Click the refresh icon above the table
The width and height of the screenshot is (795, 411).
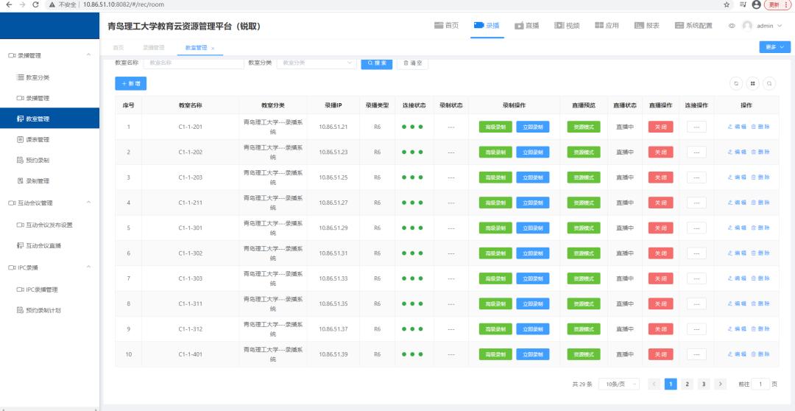(735, 83)
